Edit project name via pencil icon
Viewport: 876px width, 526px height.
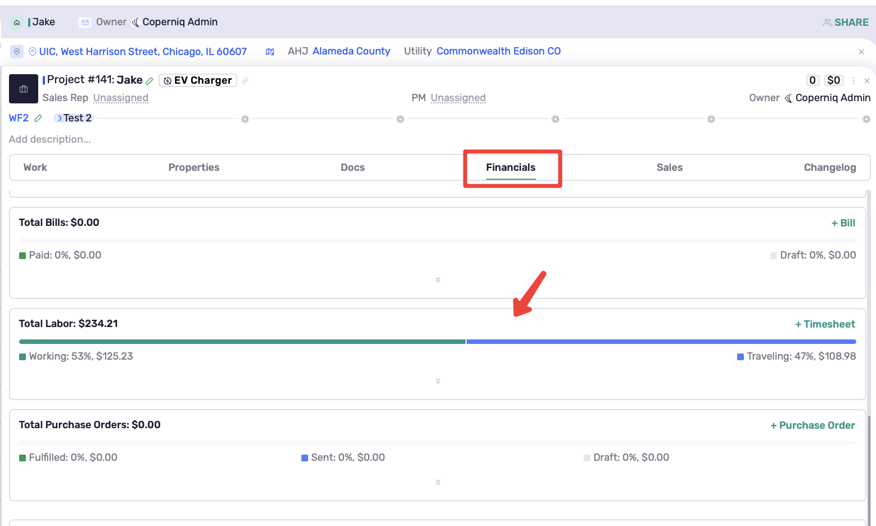tap(150, 81)
